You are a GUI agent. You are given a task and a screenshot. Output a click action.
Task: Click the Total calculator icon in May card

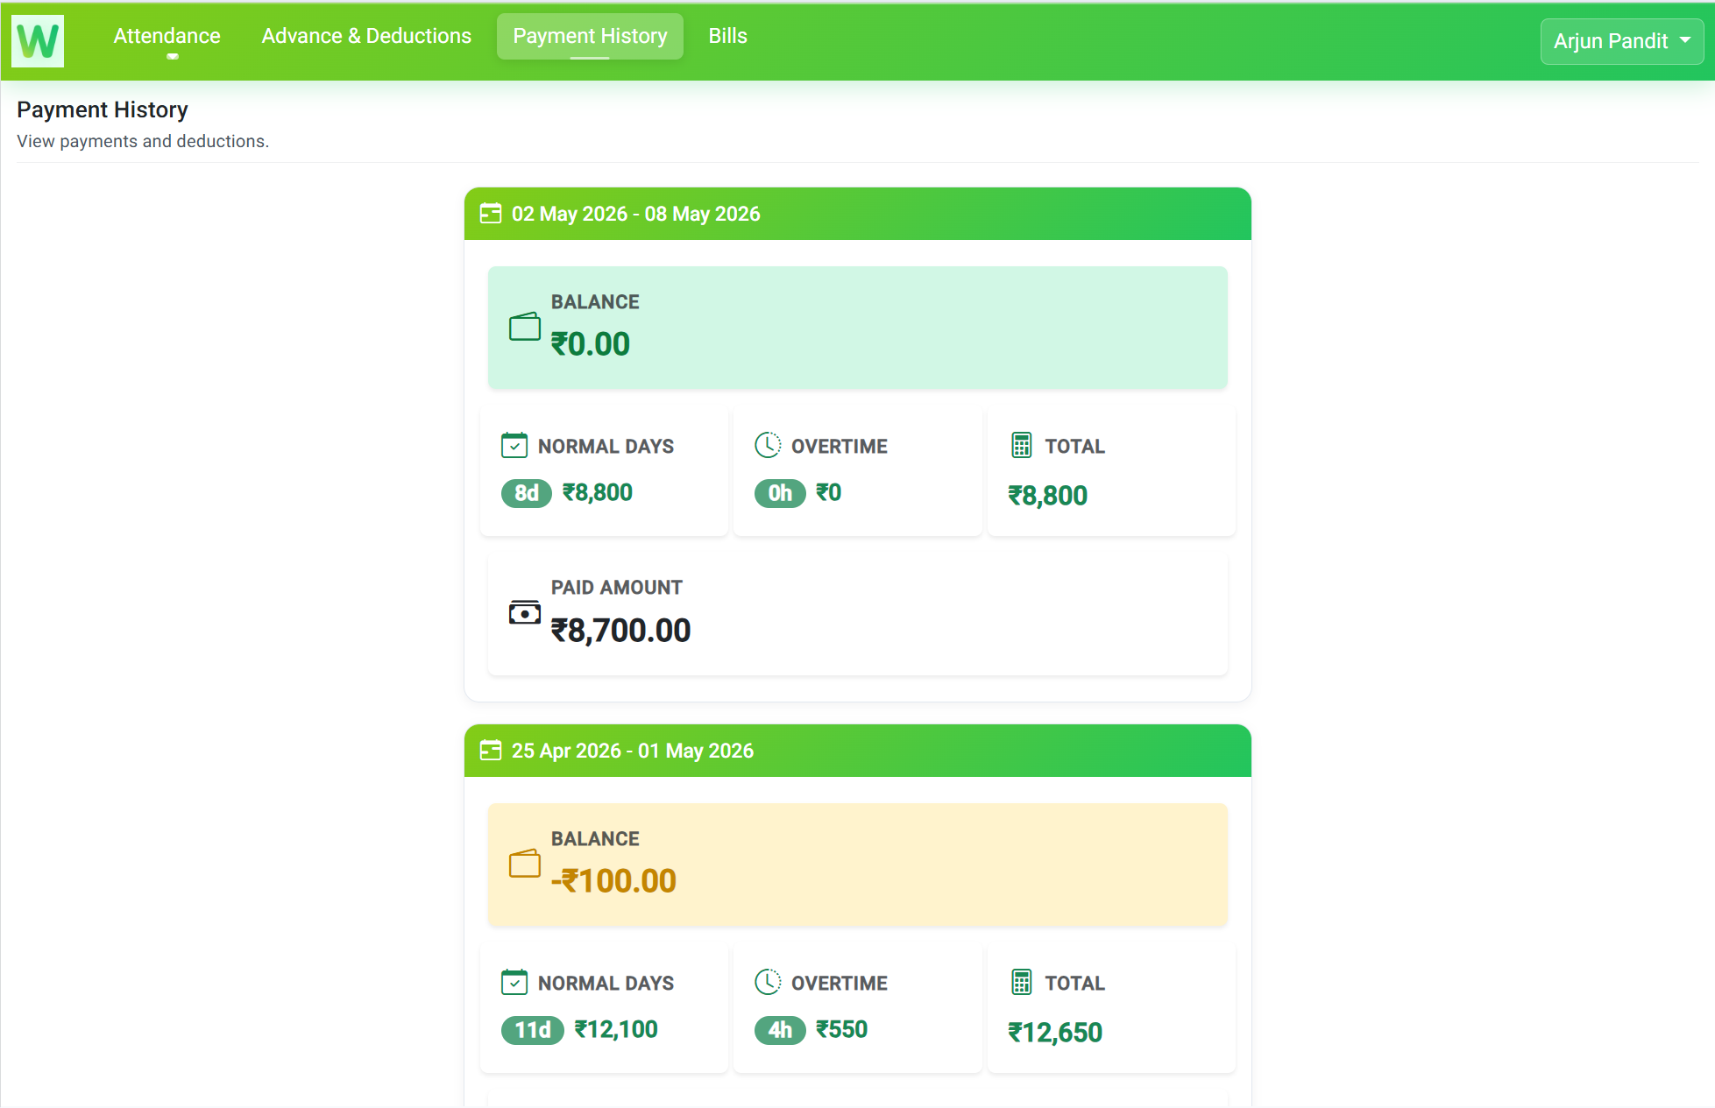pos(1021,446)
